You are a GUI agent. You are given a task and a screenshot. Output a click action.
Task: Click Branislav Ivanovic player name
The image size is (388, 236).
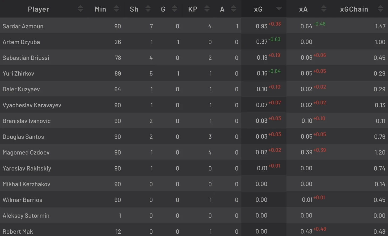point(27,121)
